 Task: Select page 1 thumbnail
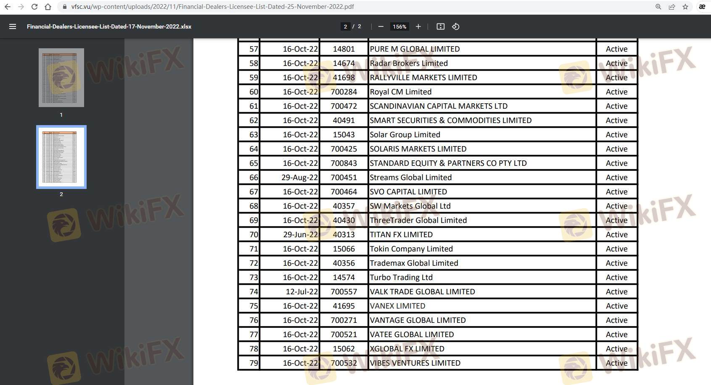pyautogui.click(x=61, y=78)
